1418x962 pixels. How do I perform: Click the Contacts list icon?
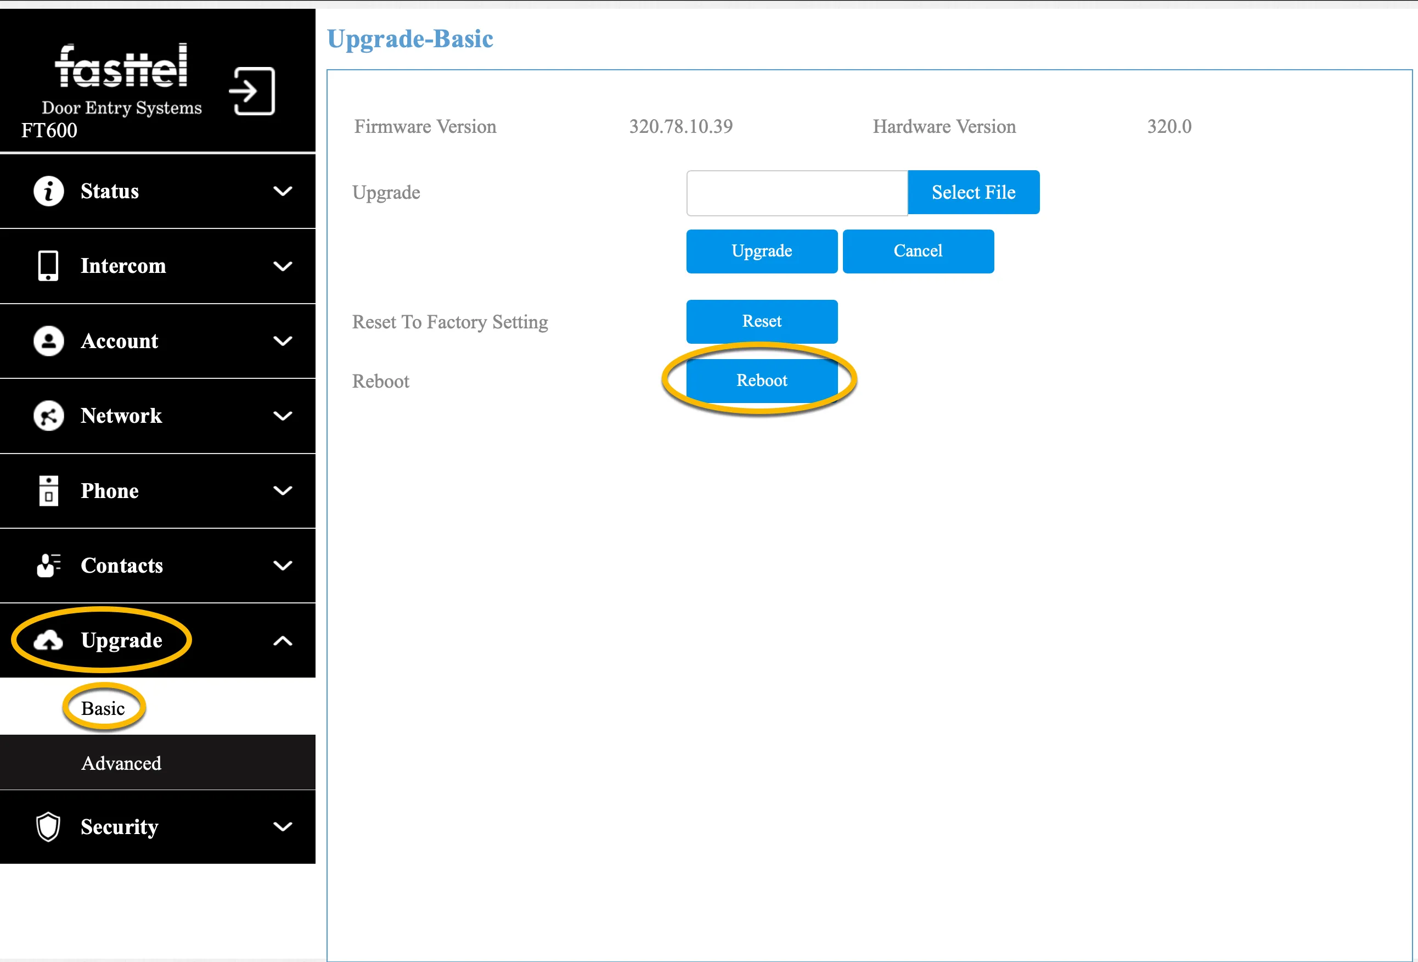[48, 565]
